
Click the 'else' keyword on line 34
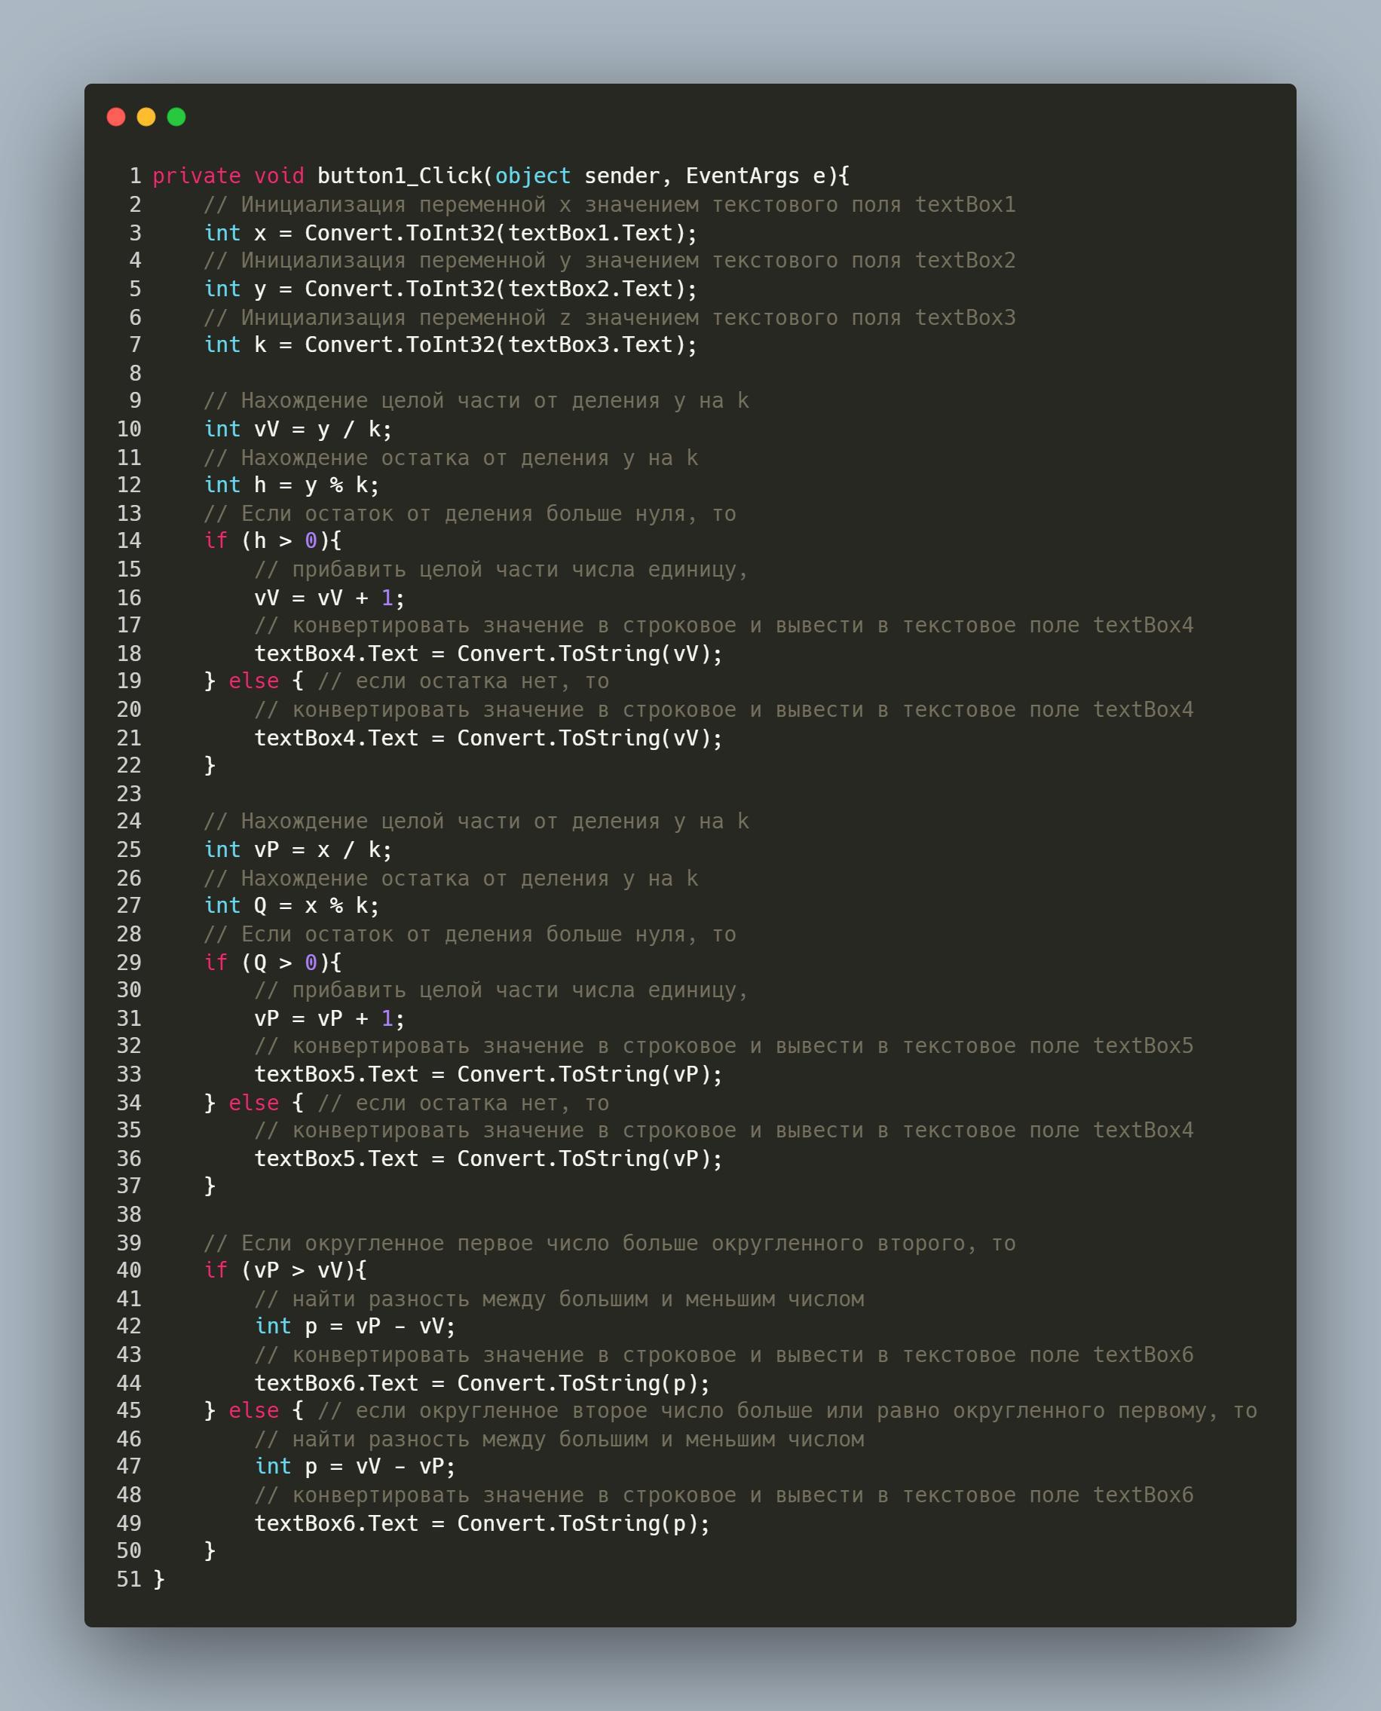pos(254,1103)
